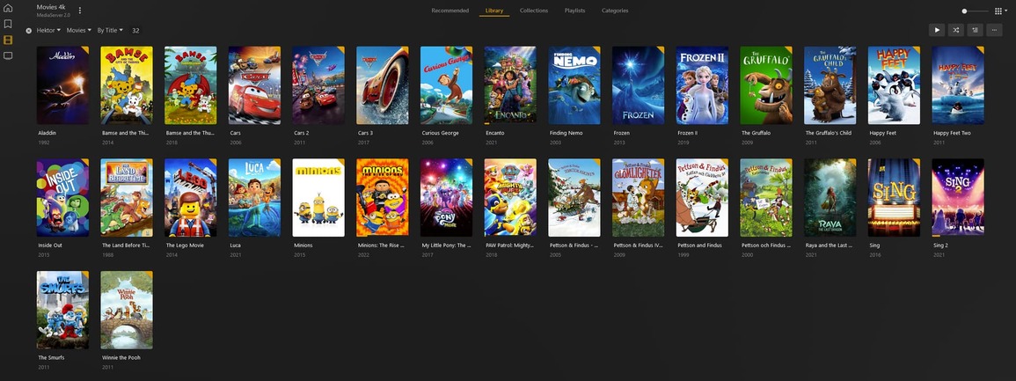Go to Home in the sidebar

pos(8,9)
